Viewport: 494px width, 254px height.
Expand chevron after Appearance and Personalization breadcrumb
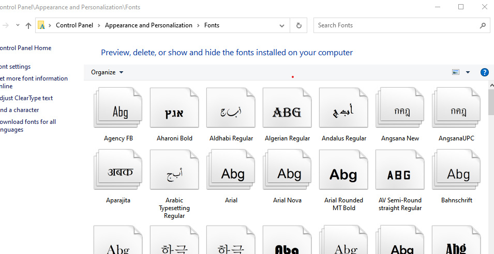(198, 25)
